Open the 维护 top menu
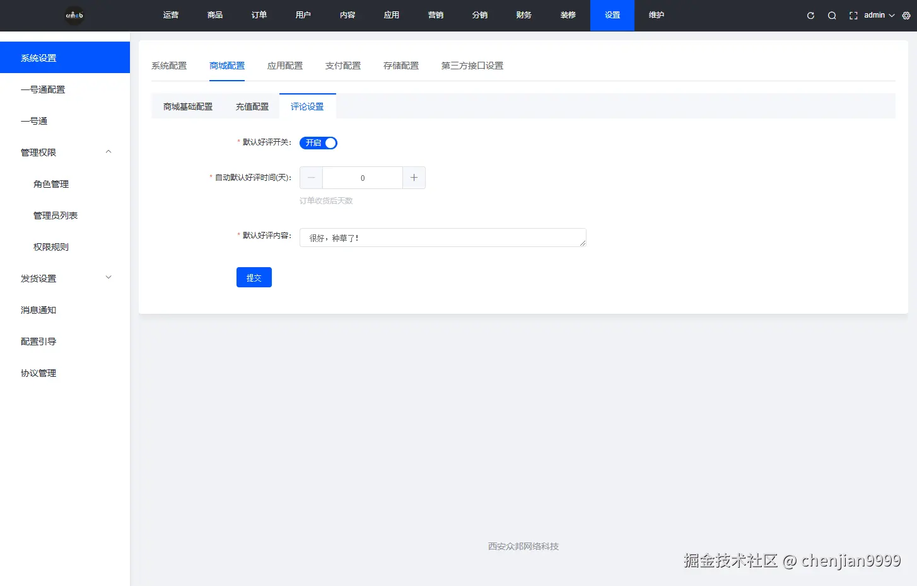 click(x=657, y=15)
